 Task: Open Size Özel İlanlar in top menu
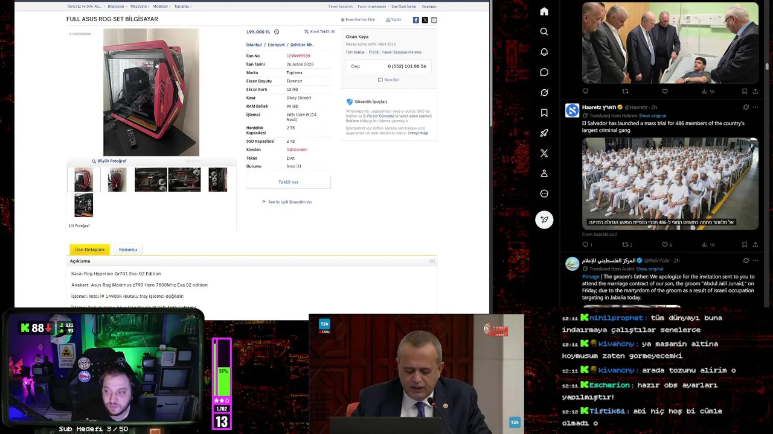pos(403,7)
